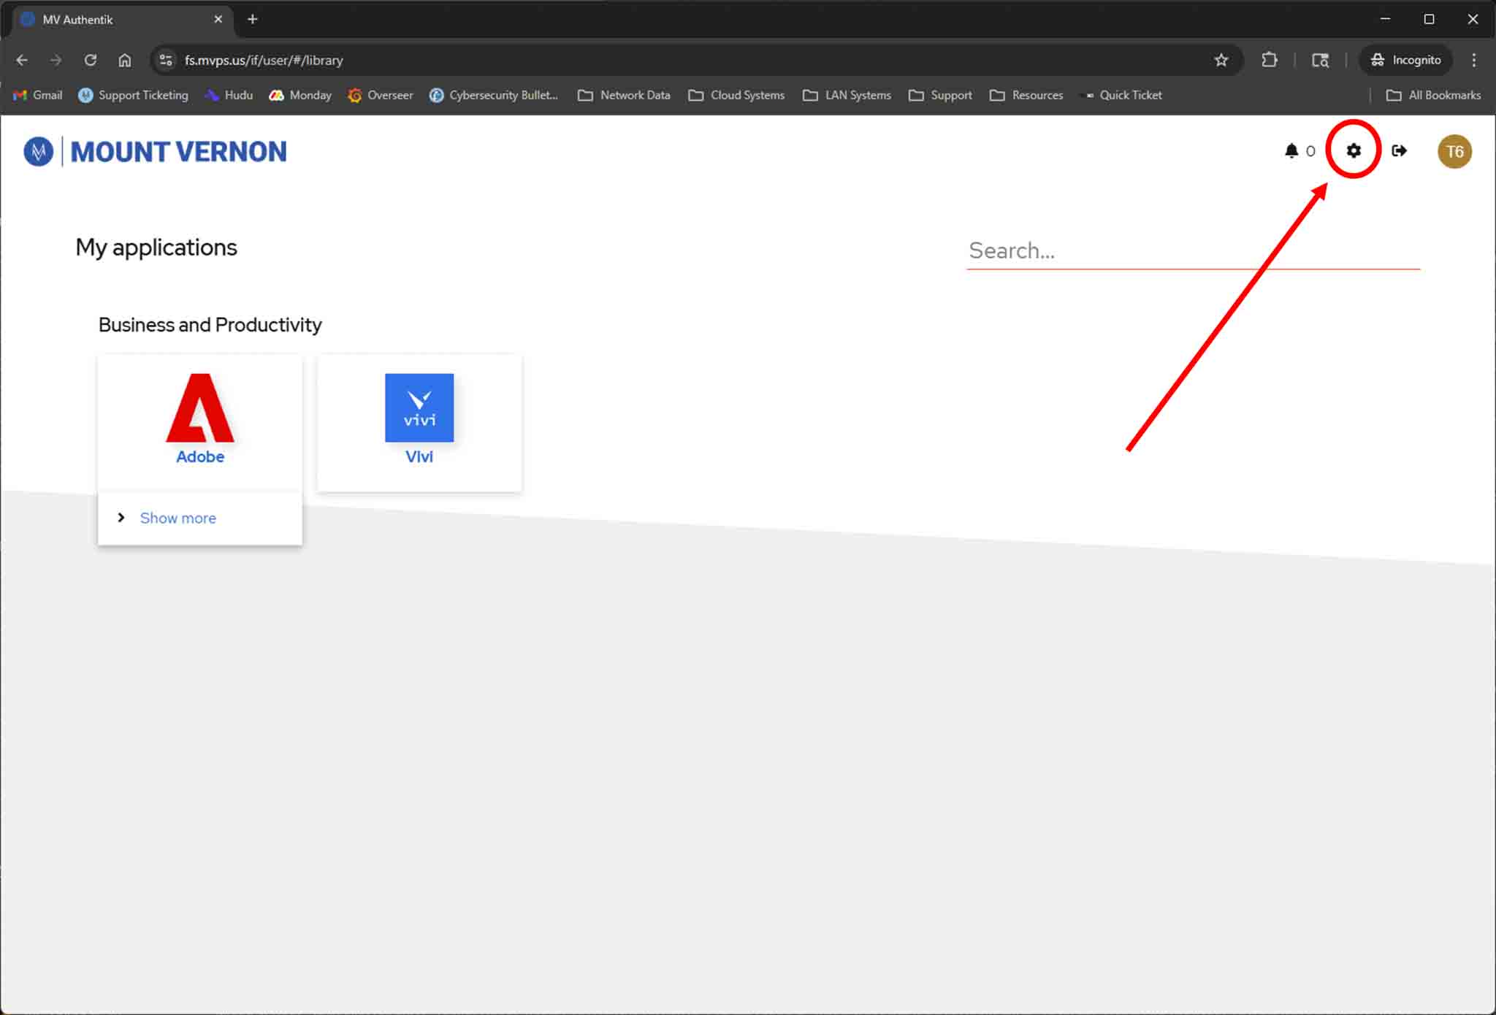Bookmark this page with star icon
1496x1015 pixels.
coord(1221,60)
